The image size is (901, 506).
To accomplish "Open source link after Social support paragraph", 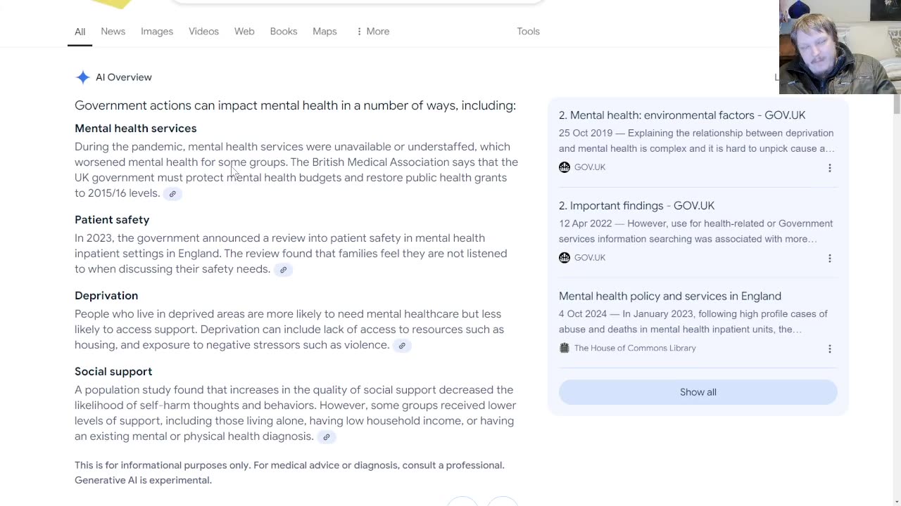I will (x=326, y=437).
